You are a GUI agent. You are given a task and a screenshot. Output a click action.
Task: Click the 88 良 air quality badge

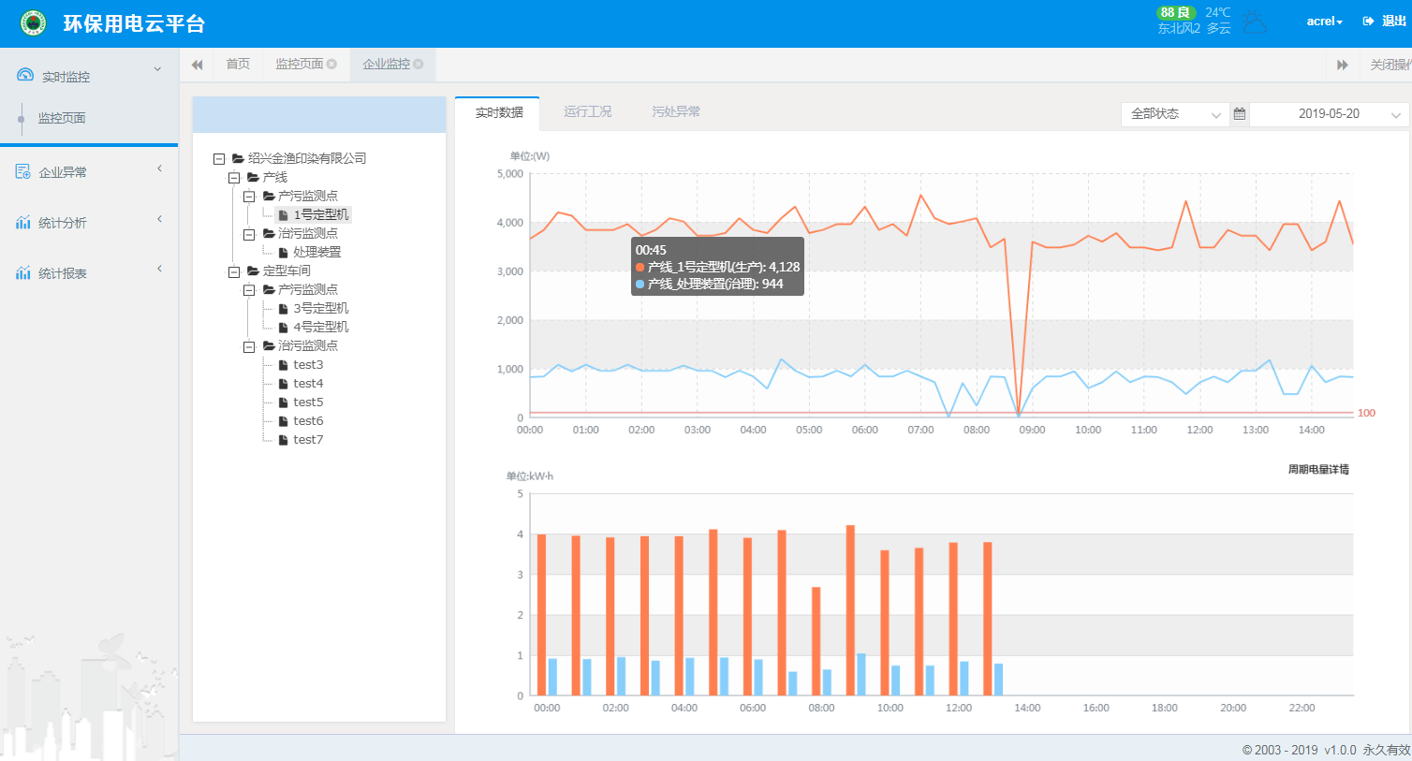click(1176, 12)
